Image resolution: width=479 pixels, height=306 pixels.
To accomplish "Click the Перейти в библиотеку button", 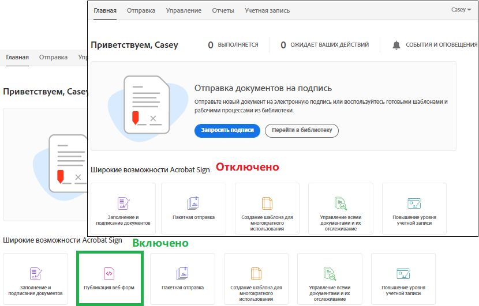I will point(302,131).
